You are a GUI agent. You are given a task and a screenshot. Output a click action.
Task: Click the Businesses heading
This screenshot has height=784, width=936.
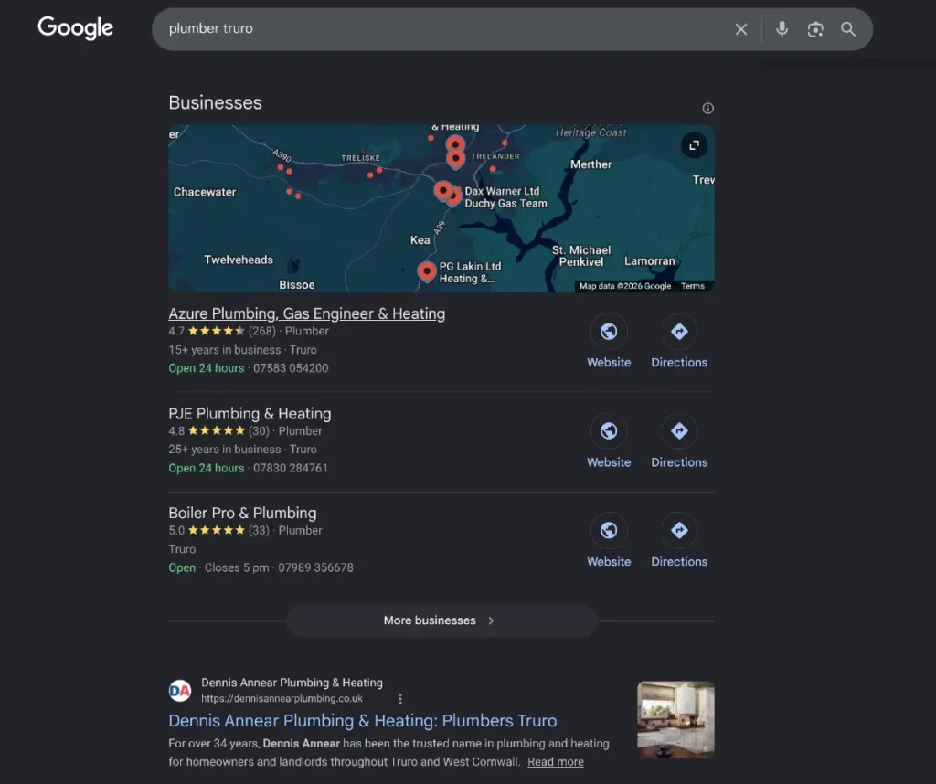coord(215,102)
